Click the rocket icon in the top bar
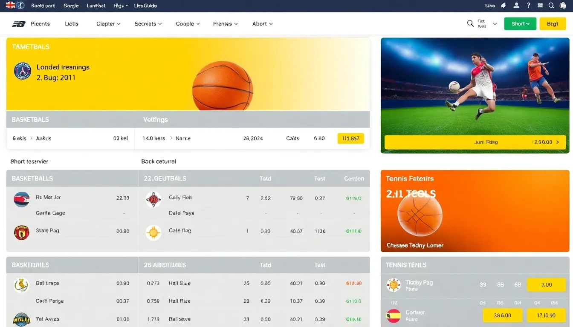The image size is (573, 327). (x=504, y=6)
